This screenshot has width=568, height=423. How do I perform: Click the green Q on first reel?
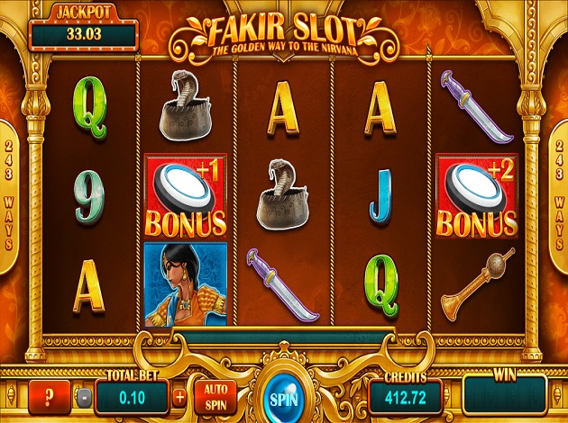coord(90,107)
